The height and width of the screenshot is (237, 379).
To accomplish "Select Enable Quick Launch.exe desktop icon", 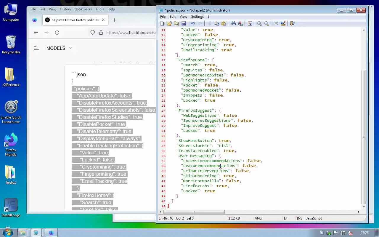I will point(11,112).
